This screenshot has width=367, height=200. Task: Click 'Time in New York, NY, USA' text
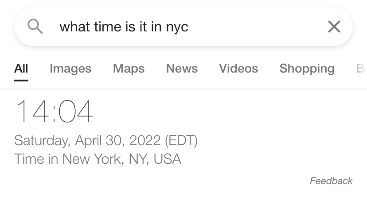98,159
